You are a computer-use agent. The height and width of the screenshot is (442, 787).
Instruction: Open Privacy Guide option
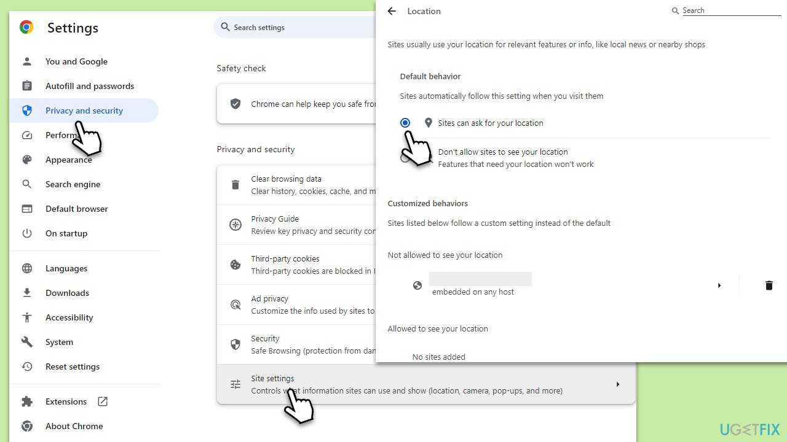pyautogui.click(x=296, y=225)
